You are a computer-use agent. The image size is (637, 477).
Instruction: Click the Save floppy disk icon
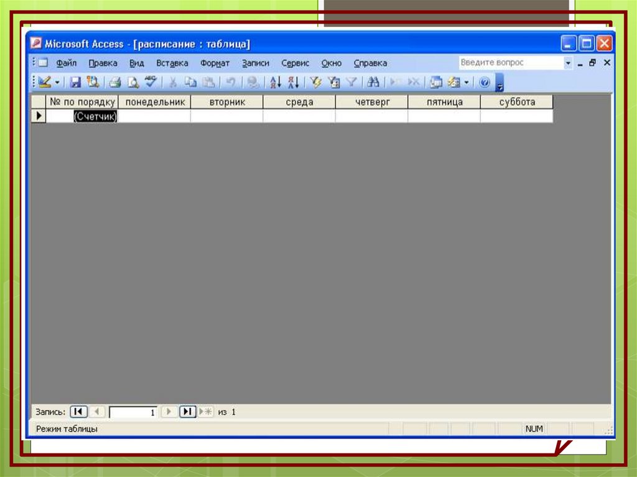tap(75, 83)
